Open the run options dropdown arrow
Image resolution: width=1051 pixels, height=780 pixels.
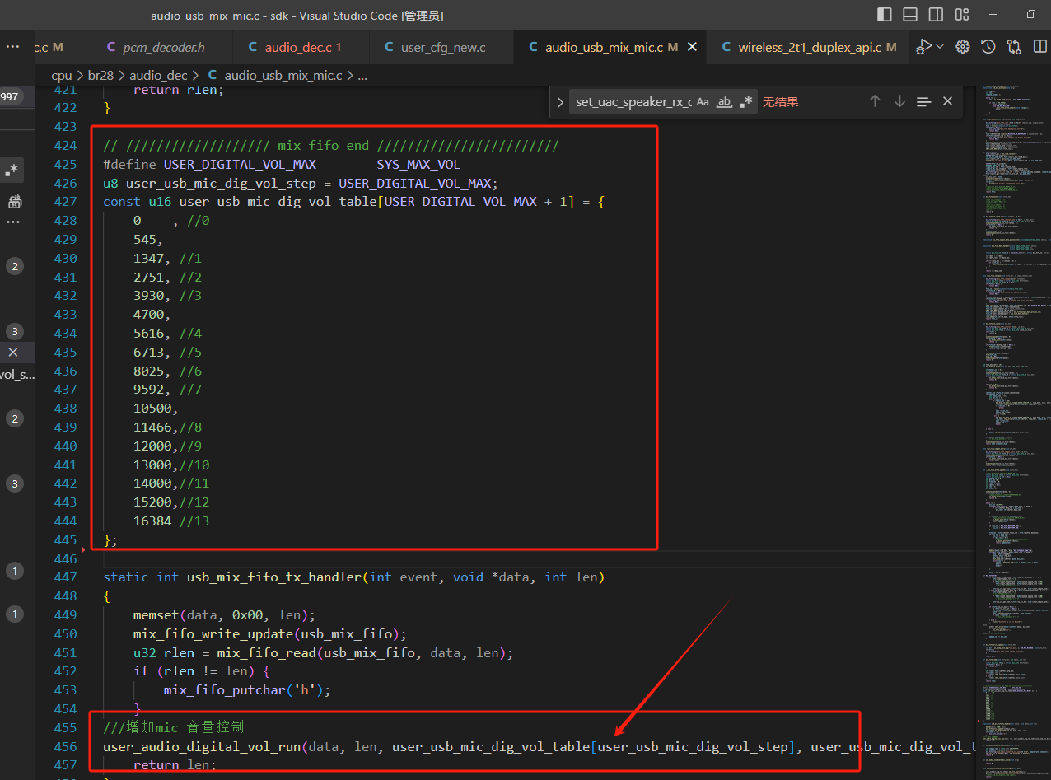[940, 47]
